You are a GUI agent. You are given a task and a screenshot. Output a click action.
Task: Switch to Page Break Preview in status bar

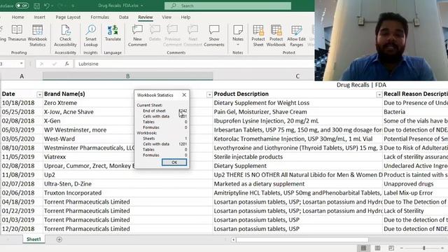click(x=391, y=248)
